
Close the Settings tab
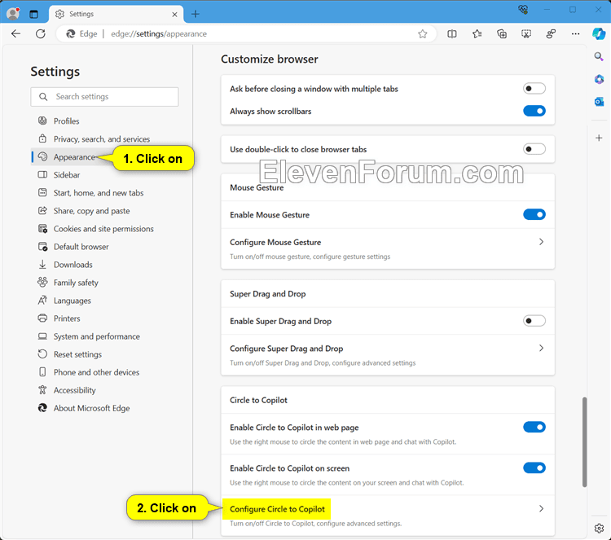(174, 15)
